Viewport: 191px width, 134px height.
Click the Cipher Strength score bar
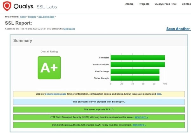(135, 78)
